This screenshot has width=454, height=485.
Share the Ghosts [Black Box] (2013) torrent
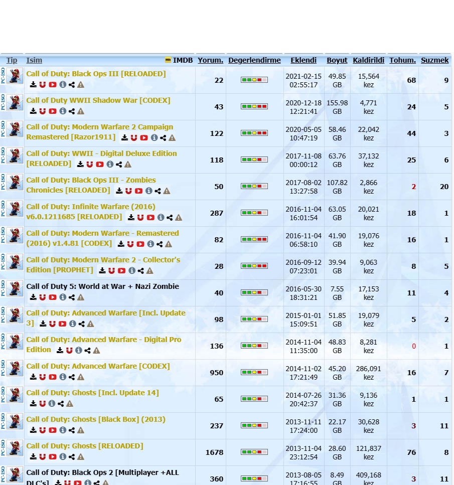click(x=72, y=430)
